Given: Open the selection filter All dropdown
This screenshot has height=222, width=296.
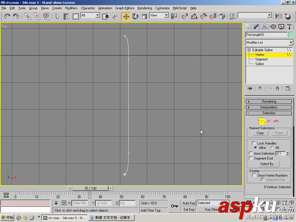Looking at the screenshot, I should 98,15.
